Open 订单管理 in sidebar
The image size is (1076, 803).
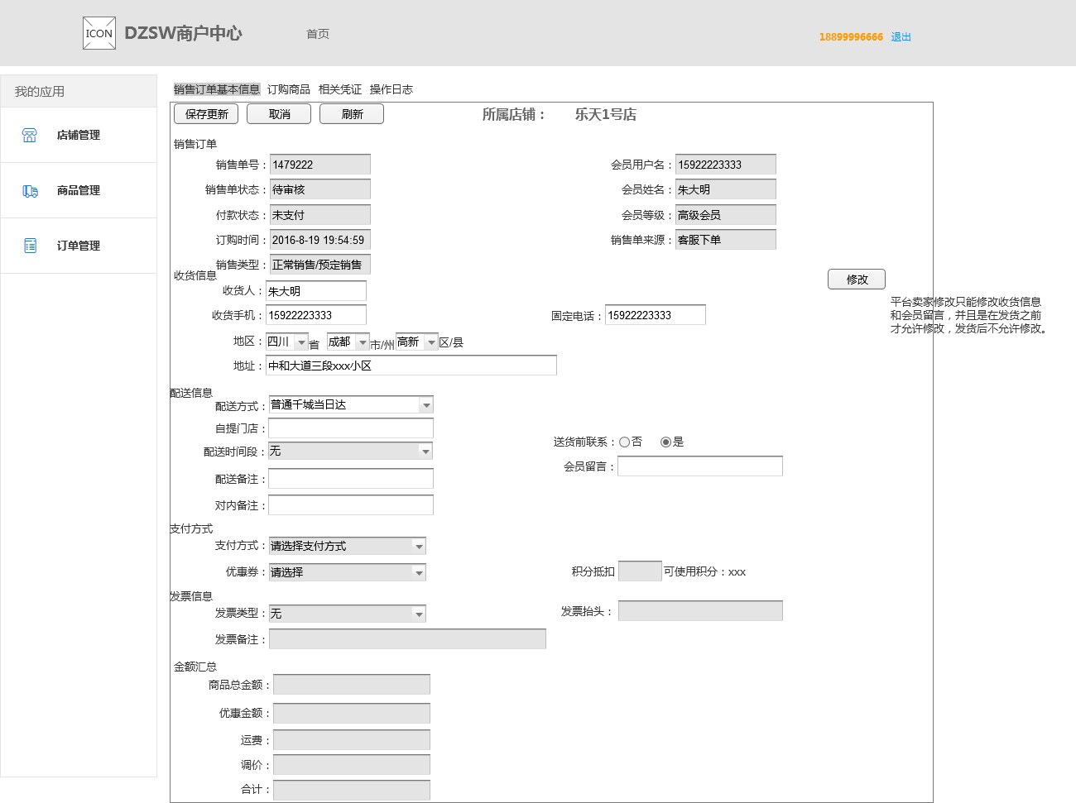click(79, 246)
